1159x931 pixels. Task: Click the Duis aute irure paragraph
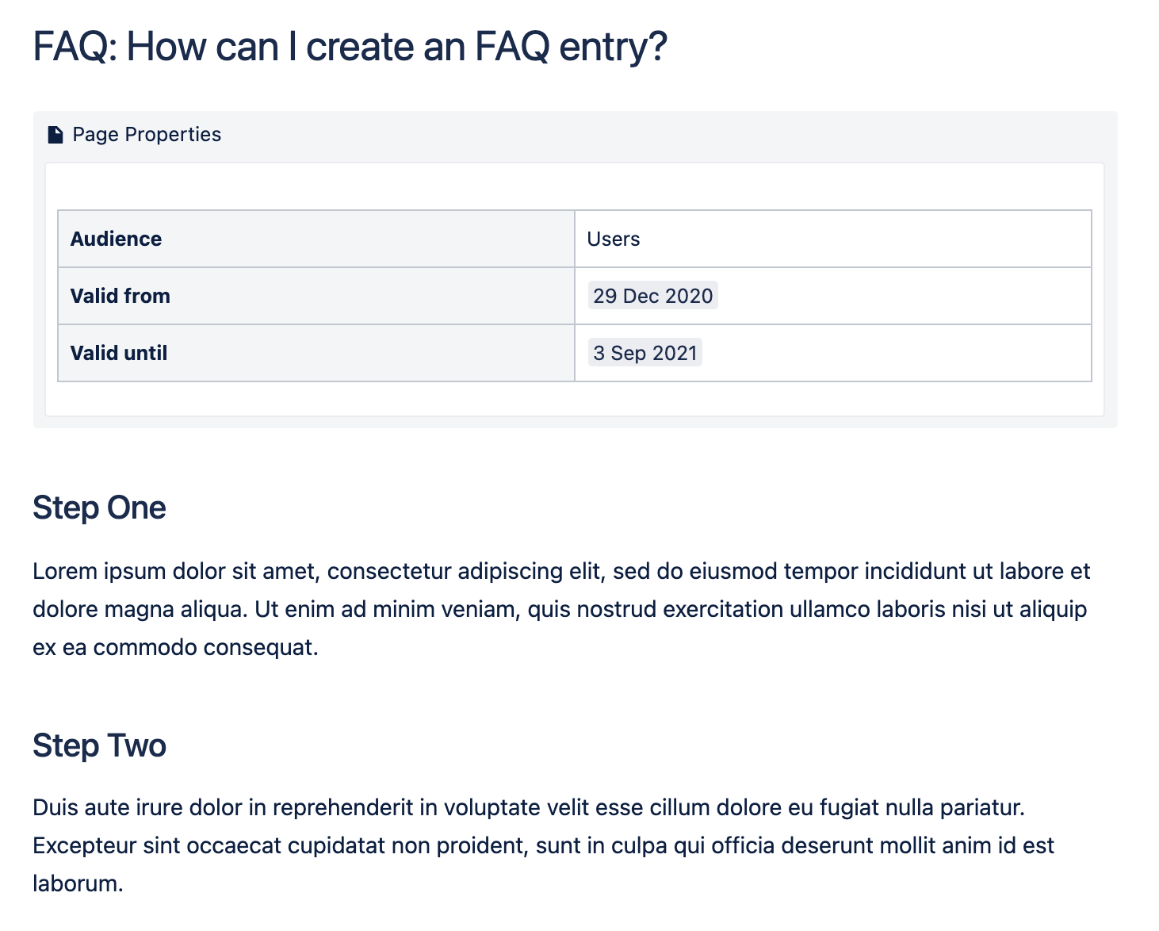click(x=544, y=845)
